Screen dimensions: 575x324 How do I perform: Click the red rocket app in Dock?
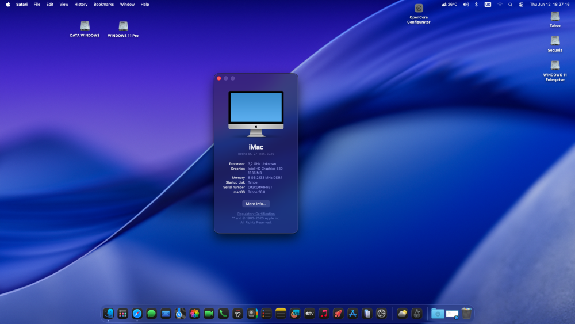point(338,314)
